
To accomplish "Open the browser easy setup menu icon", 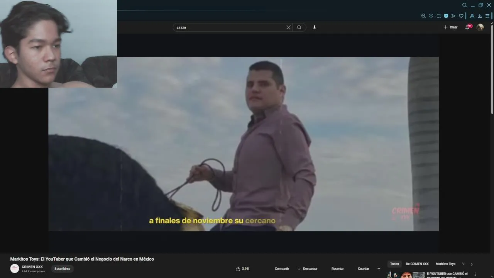I will point(487,16).
